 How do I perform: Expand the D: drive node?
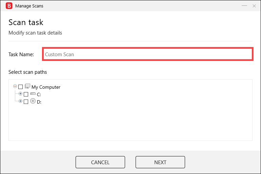coord(20,101)
